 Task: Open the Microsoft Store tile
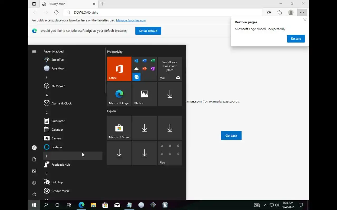(x=119, y=128)
